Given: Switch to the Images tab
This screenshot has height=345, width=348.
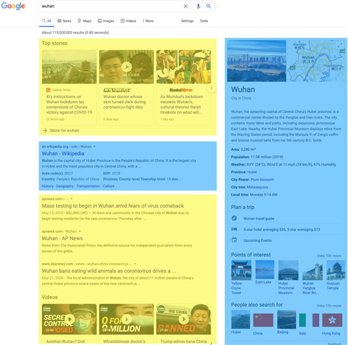Looking at the screenshot, I should tap(106, 21).
